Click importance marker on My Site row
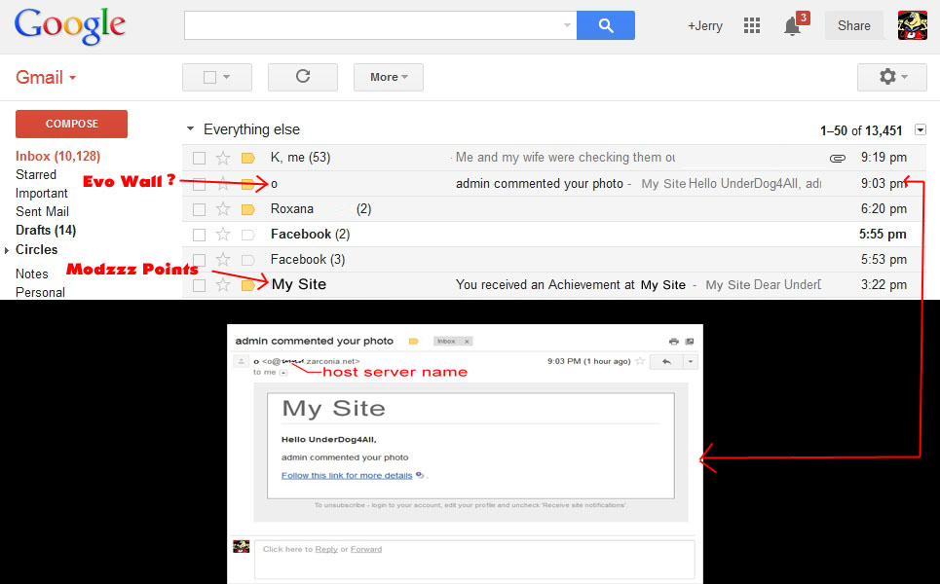The image size is (940, 584). [x=248, y=285]
